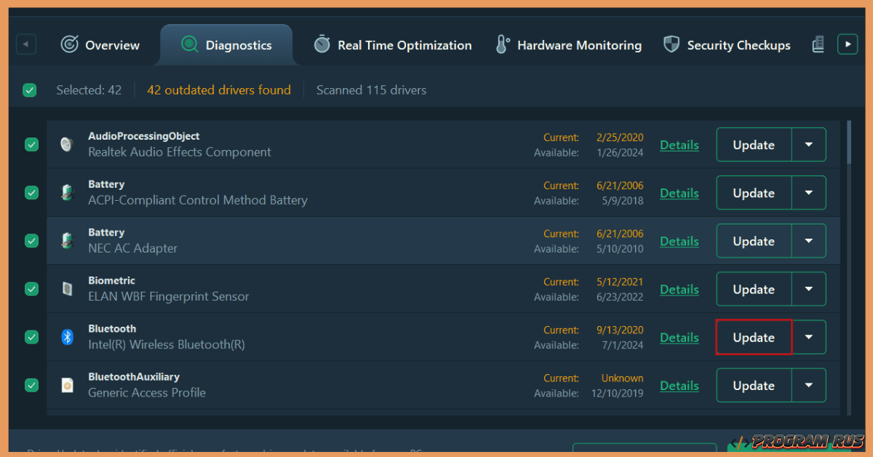Deselect the ELAN WBF Fingerprint Sensor checkbox
The image size is (873, 457).
click(31, 289)
